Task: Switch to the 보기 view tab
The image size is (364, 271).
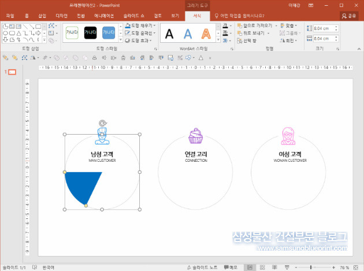Action: point(175,16)
